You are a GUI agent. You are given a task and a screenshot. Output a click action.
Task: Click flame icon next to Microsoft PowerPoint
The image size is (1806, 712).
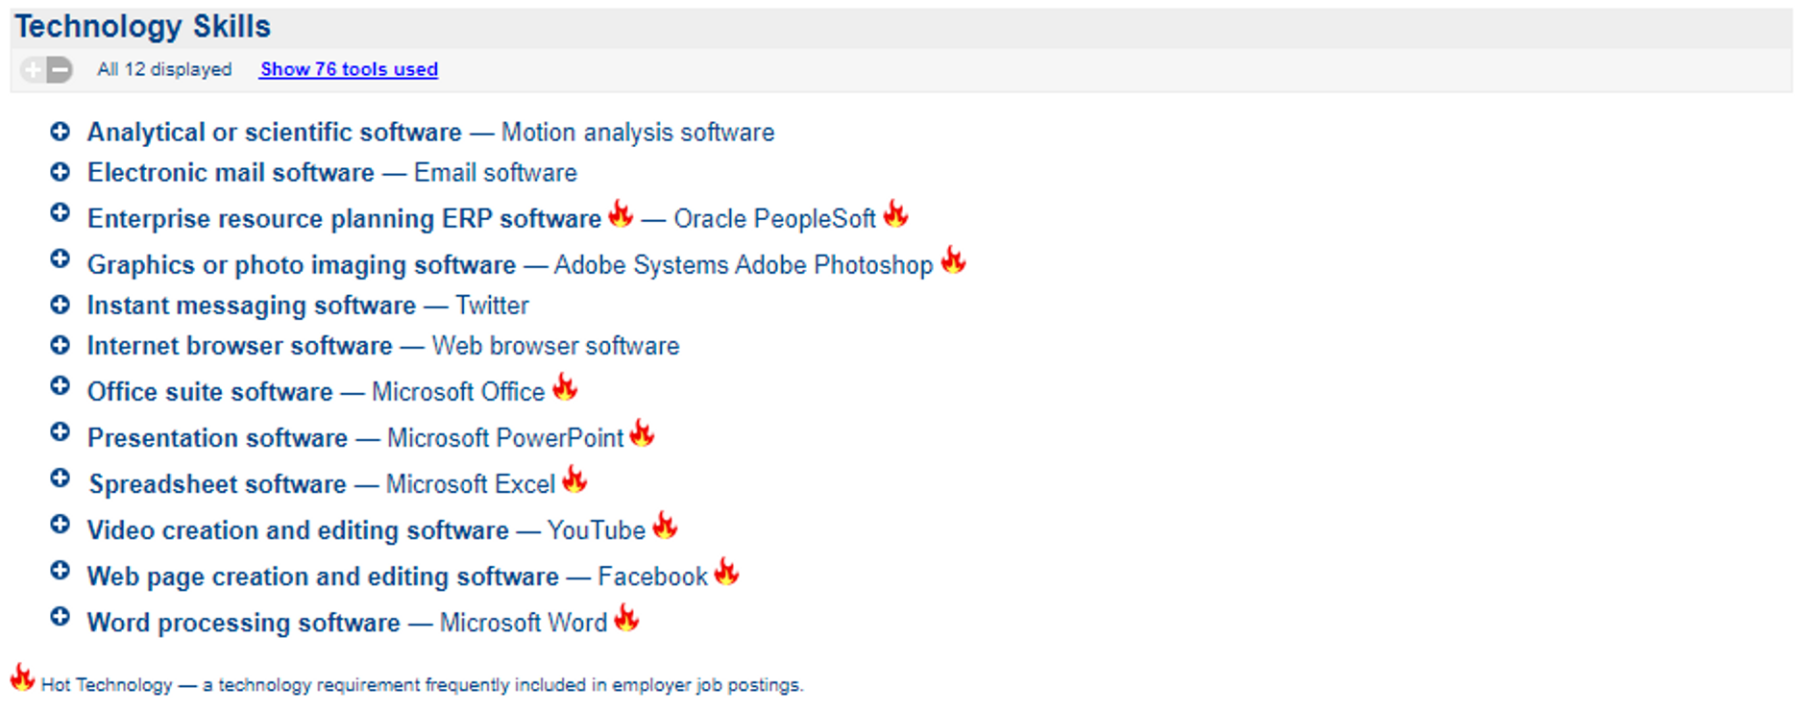(642, 432)
